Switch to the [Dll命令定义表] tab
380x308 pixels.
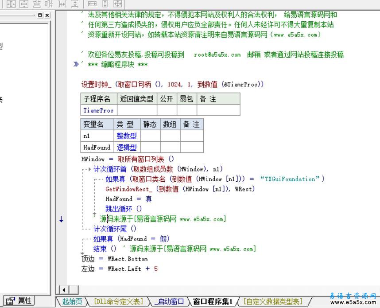[x=118, y=301]
